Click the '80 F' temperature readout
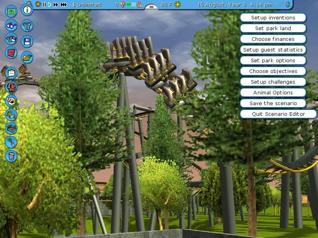This screenshot has height=238, width=318. [x=166, y=4]
